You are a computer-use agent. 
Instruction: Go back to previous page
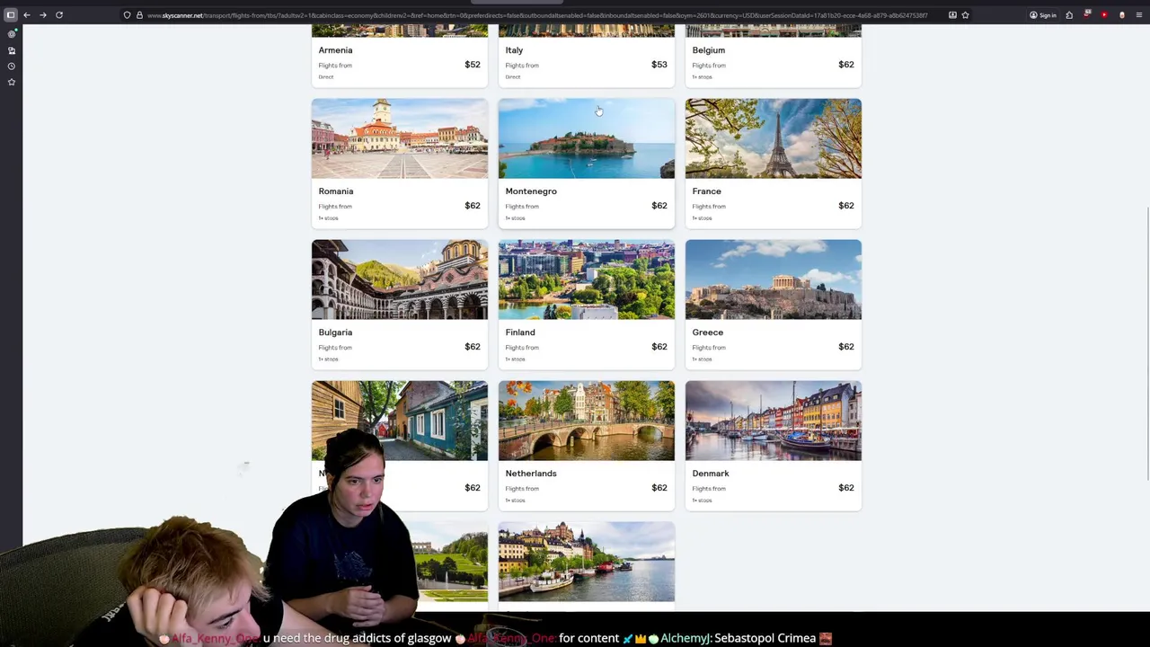[27, 15]
